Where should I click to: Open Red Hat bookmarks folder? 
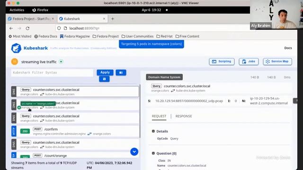164,36
